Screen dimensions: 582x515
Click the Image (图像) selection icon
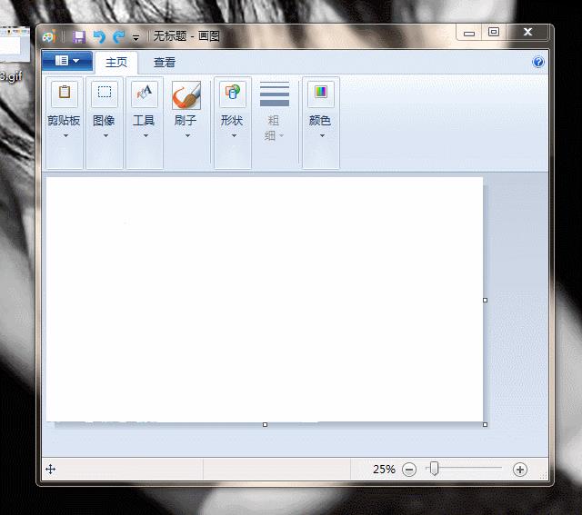click(x=105, y=93)
